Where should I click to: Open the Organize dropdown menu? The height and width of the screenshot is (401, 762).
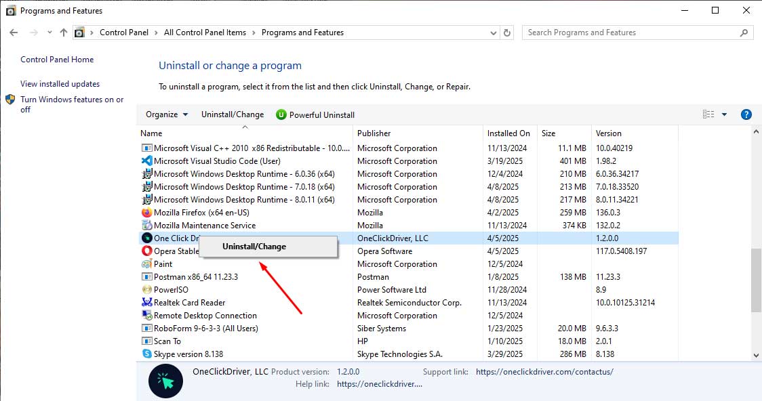pyautogui.click(x=167, y=114)
